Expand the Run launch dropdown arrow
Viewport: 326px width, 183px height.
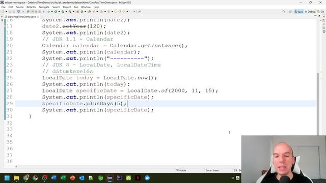coord(59,12)
